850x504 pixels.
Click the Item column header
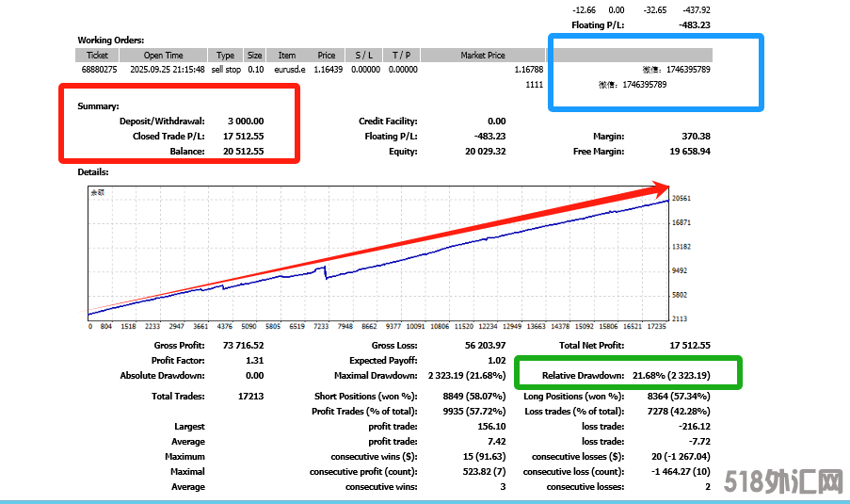(287, 56)
